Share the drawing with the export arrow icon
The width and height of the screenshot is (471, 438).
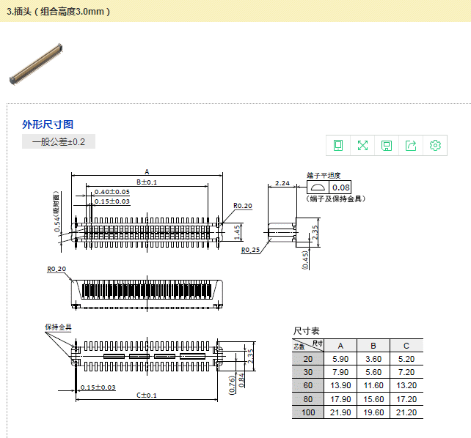click(411, 145)
